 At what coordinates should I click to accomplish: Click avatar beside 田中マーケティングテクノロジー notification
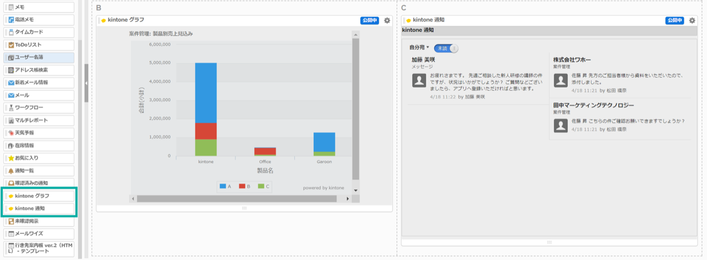(561, 126)
